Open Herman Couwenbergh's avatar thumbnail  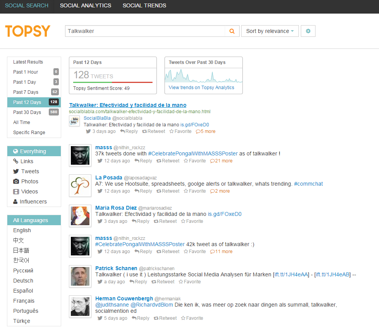[80, 307]
